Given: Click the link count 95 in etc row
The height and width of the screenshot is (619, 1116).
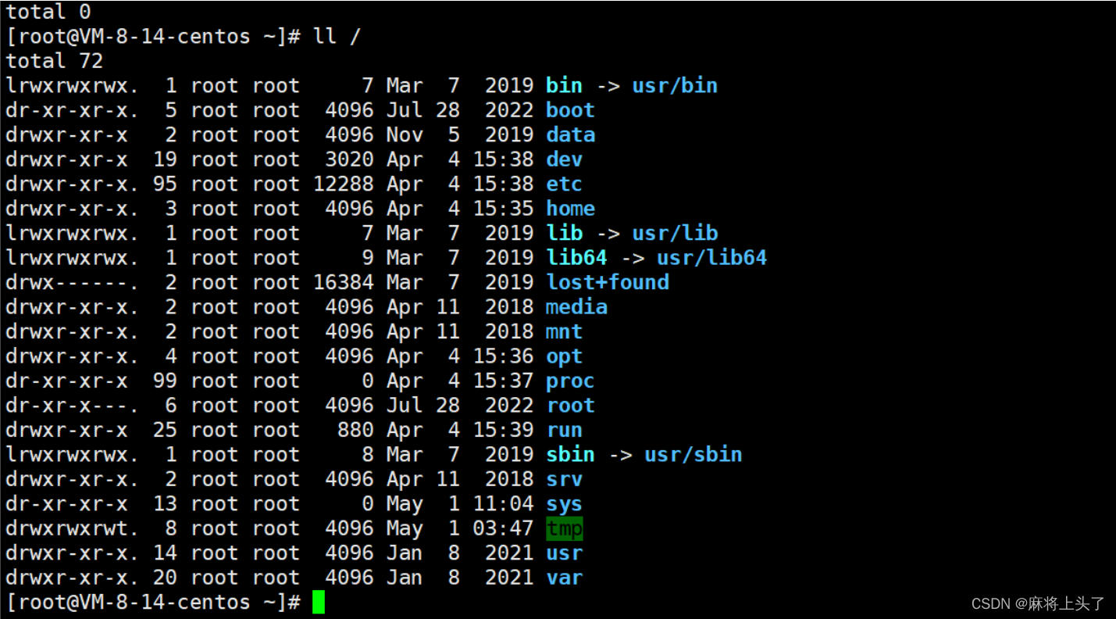Looking at the screenshot, I should click(164, 184).
